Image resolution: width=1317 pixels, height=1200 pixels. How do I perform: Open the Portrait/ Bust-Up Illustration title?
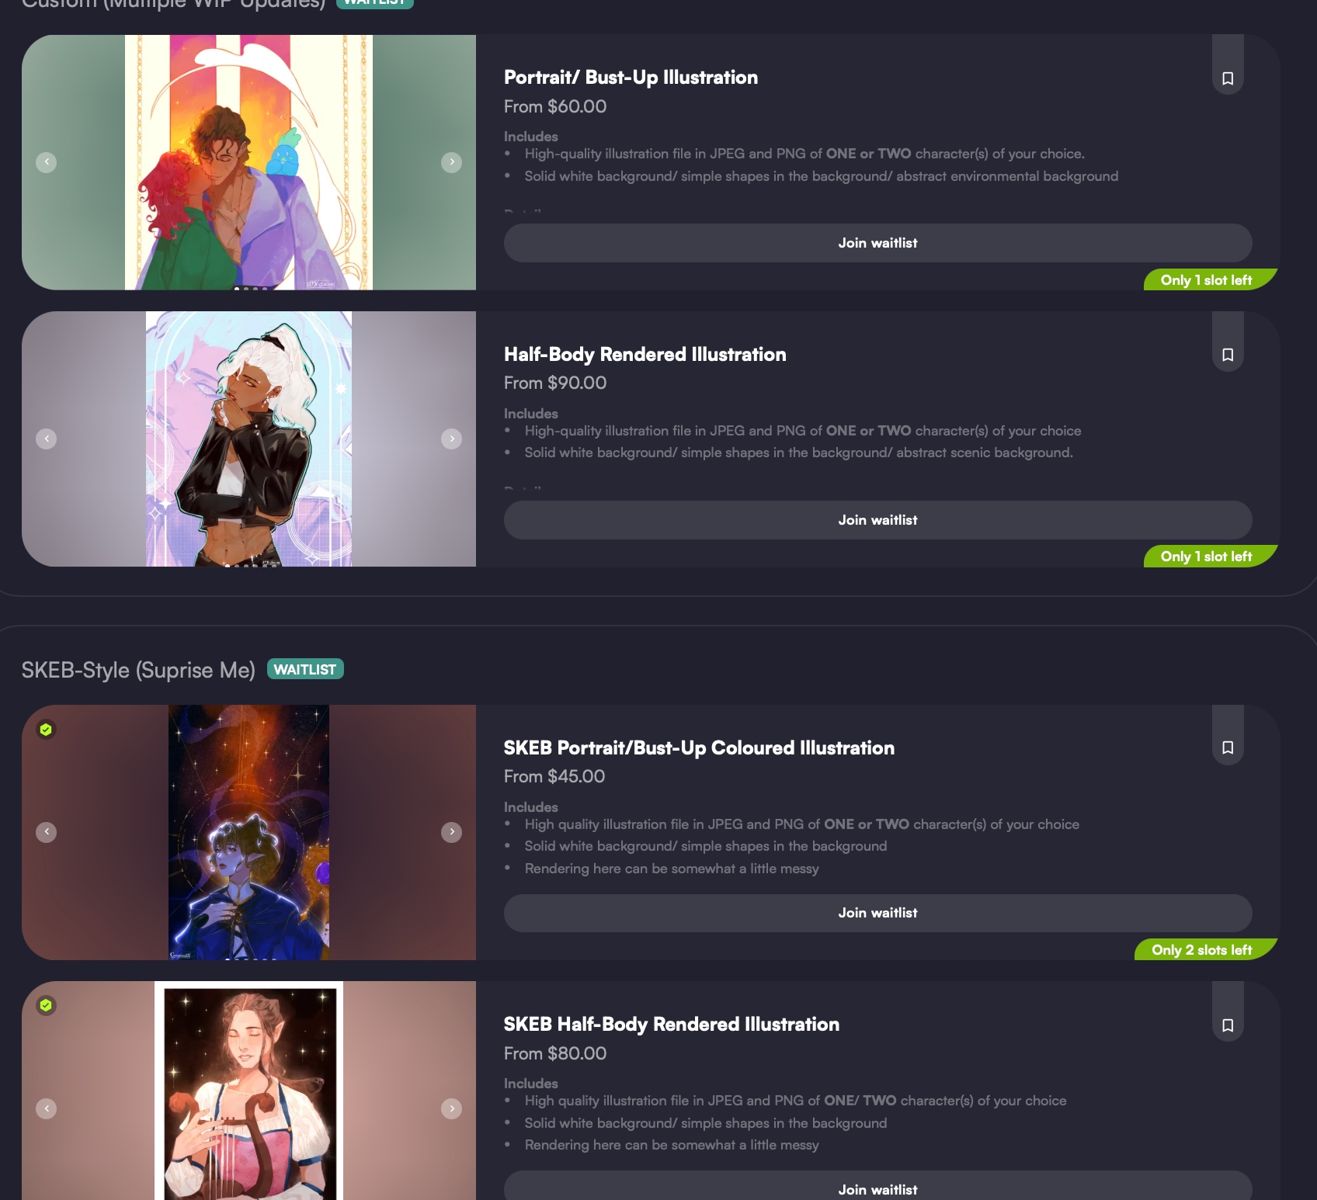click(631, 78)
